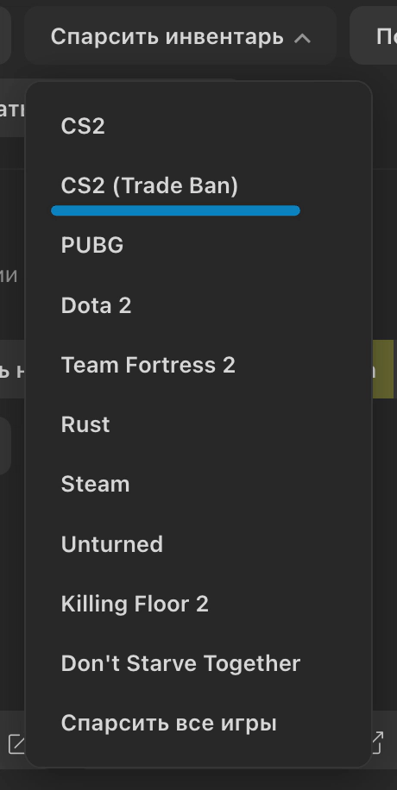The image size is (397, 790).
Task: Click the blue underline beneath CS2 (Trade Ban)
Action: tap(175, 210)
